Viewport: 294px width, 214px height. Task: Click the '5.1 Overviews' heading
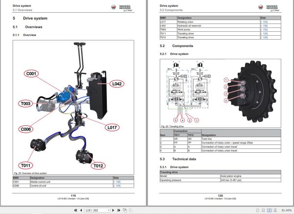pos(27,27)
